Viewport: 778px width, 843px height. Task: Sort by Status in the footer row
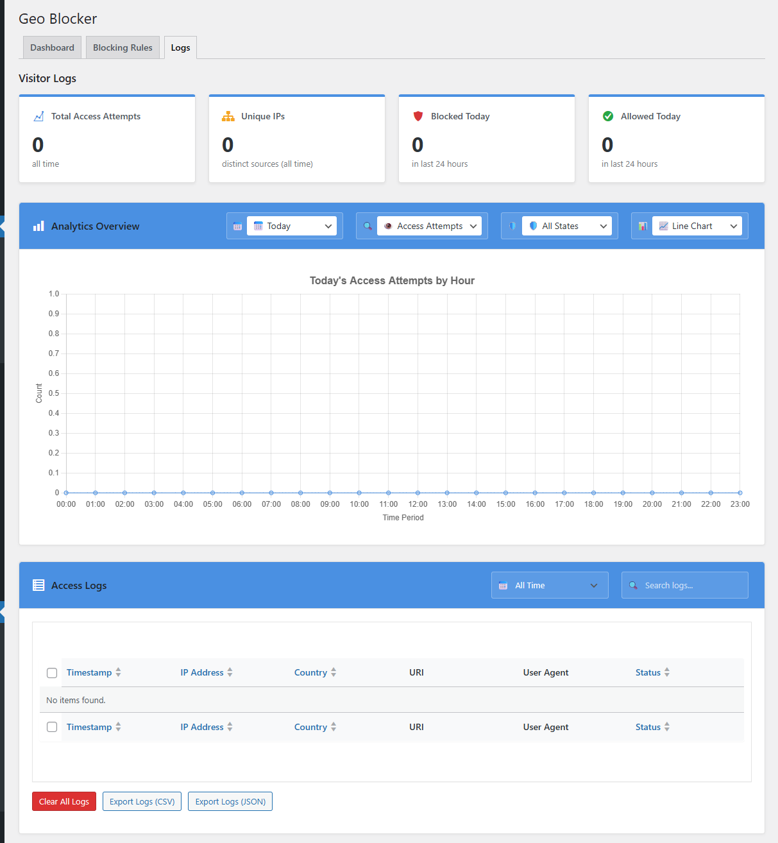click(653, 727)
